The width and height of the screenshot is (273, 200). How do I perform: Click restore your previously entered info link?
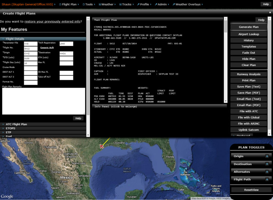coord(53,22)
